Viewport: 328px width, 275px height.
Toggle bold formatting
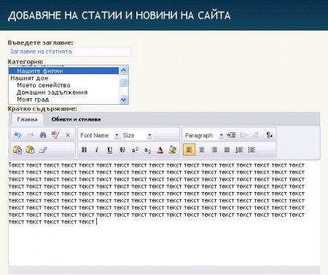point(84,150)
